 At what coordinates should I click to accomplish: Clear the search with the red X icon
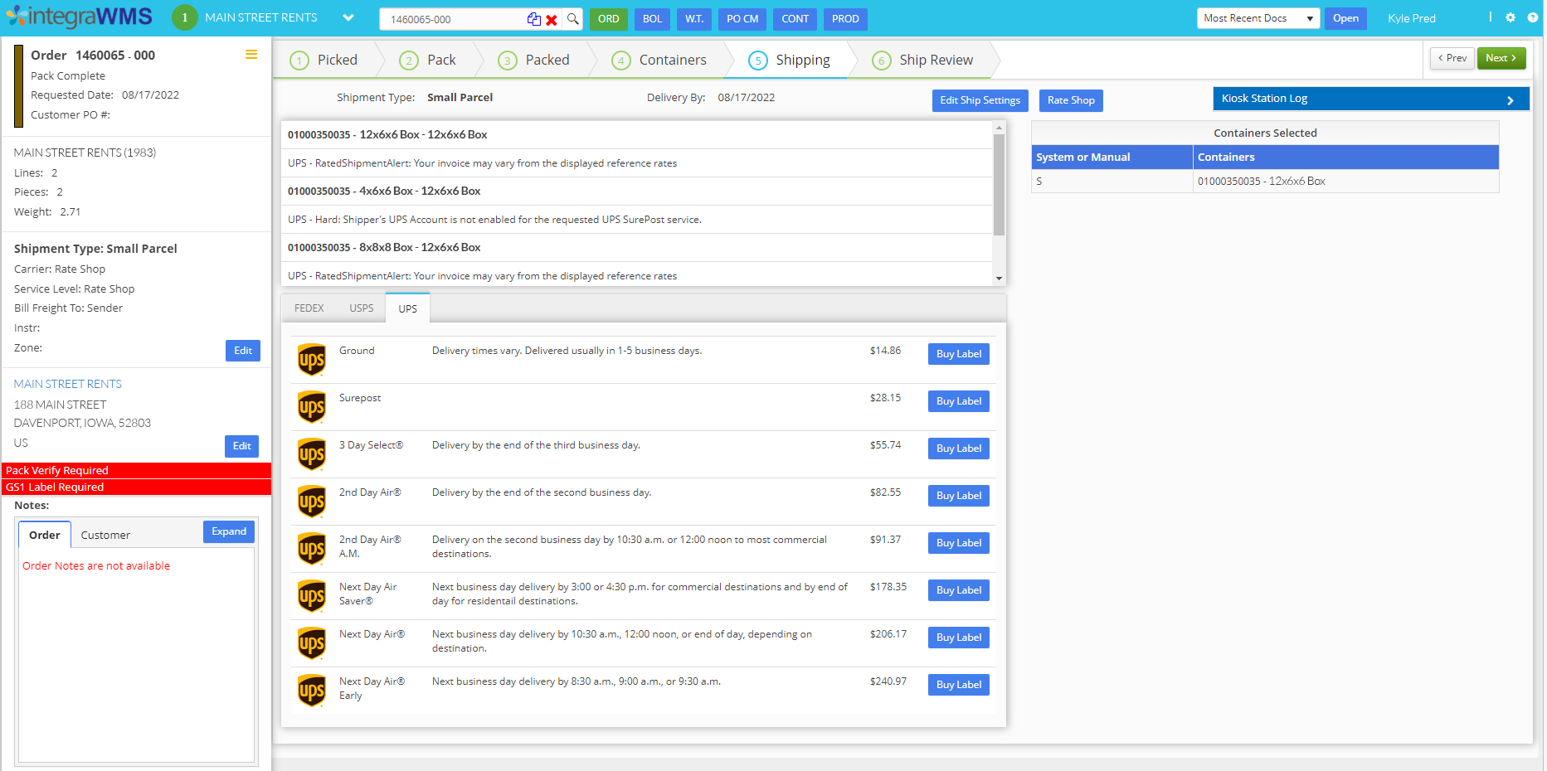coord(552,20)
